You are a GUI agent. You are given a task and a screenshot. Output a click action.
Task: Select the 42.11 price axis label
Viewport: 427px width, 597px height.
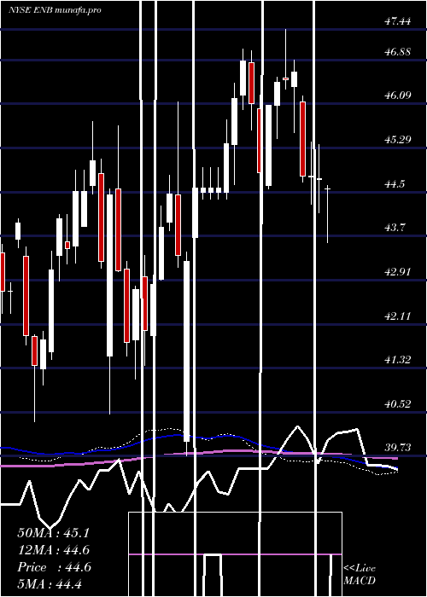(398, 316)
